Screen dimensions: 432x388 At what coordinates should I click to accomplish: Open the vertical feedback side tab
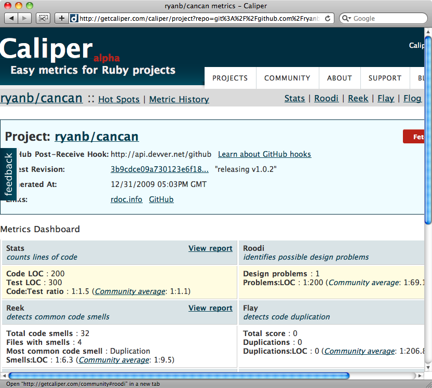[8, 174]
